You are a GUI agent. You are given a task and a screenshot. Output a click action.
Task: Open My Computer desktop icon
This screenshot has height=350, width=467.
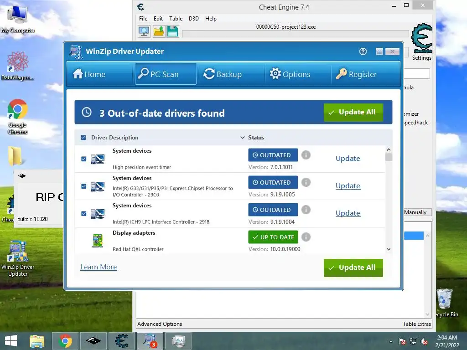tap(18, 19)
